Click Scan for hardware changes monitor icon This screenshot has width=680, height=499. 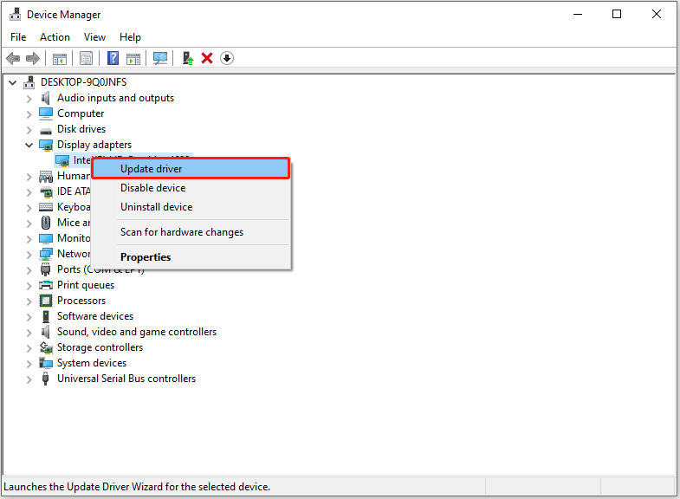click(160, 58)
